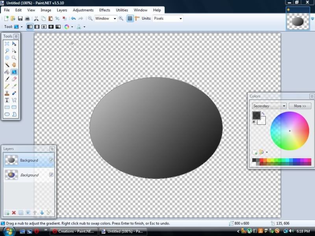Screen dimensions: 315x236
Task: Select the Clone Stamp tool
Action: point(7,93)
